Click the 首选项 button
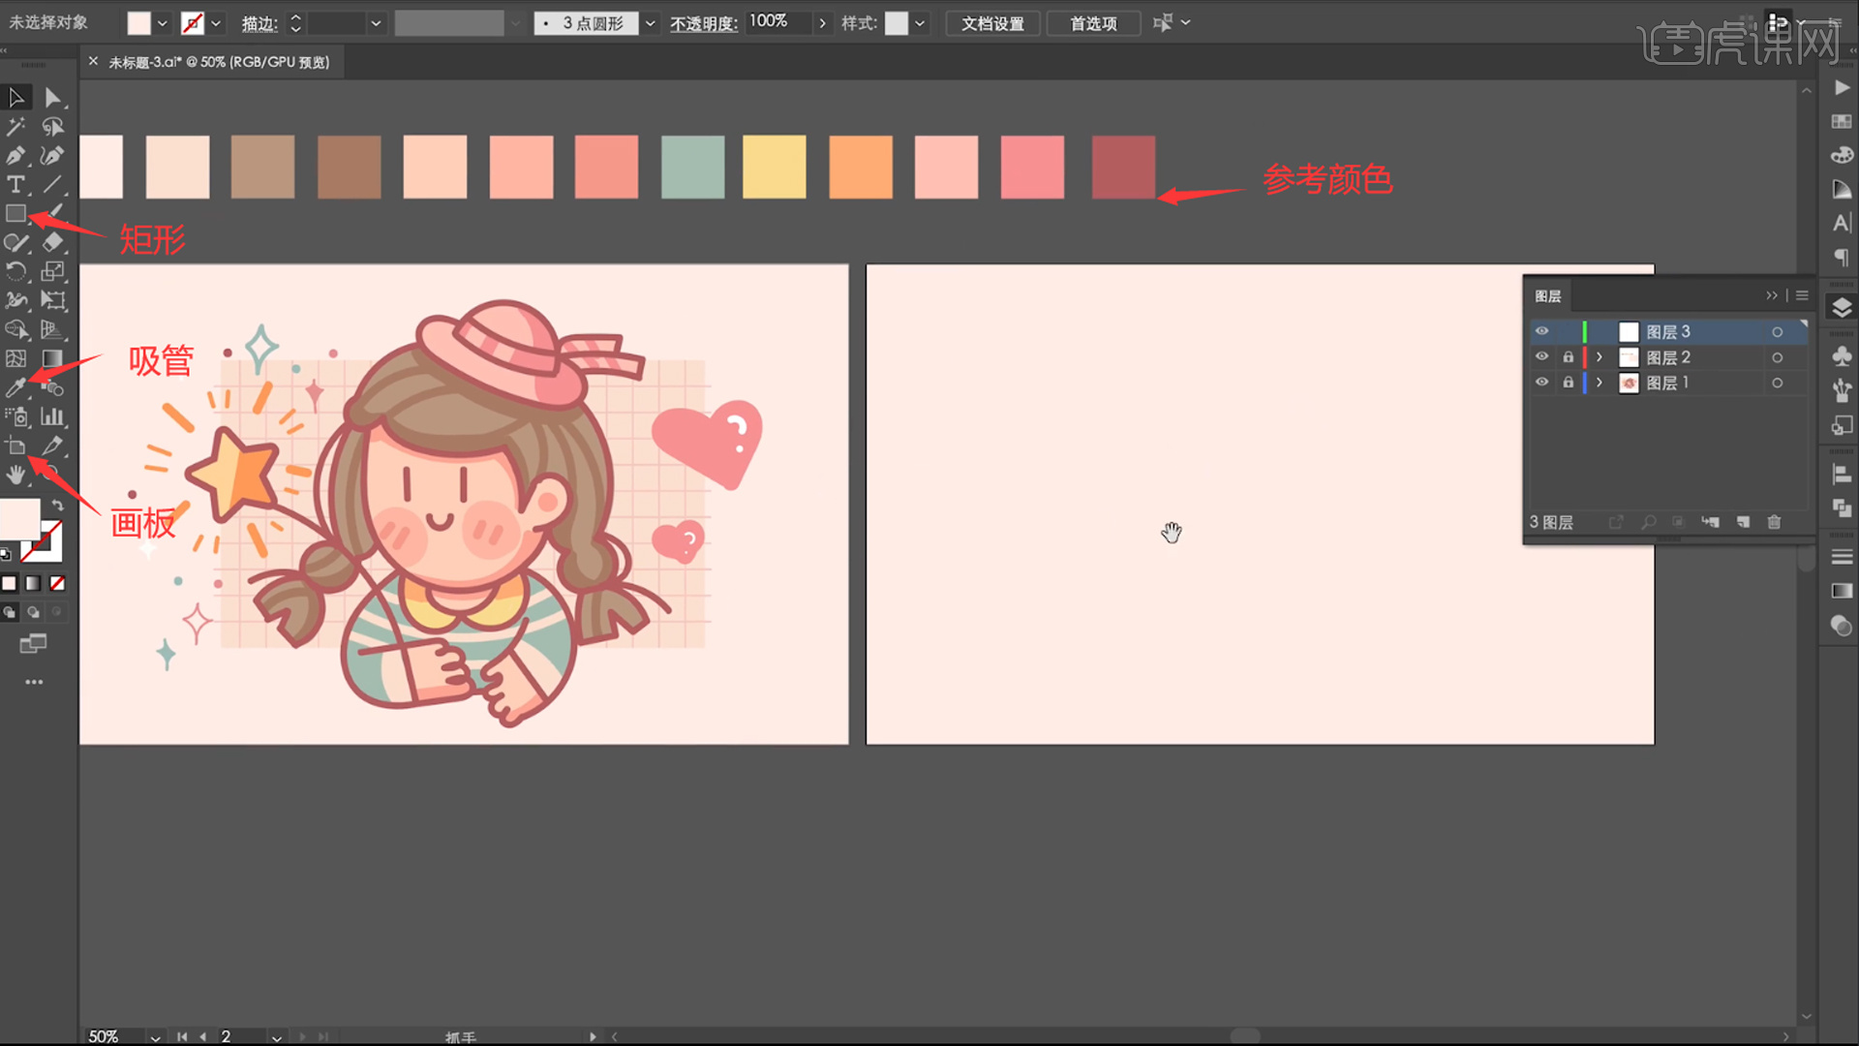 click(1093, 23)
